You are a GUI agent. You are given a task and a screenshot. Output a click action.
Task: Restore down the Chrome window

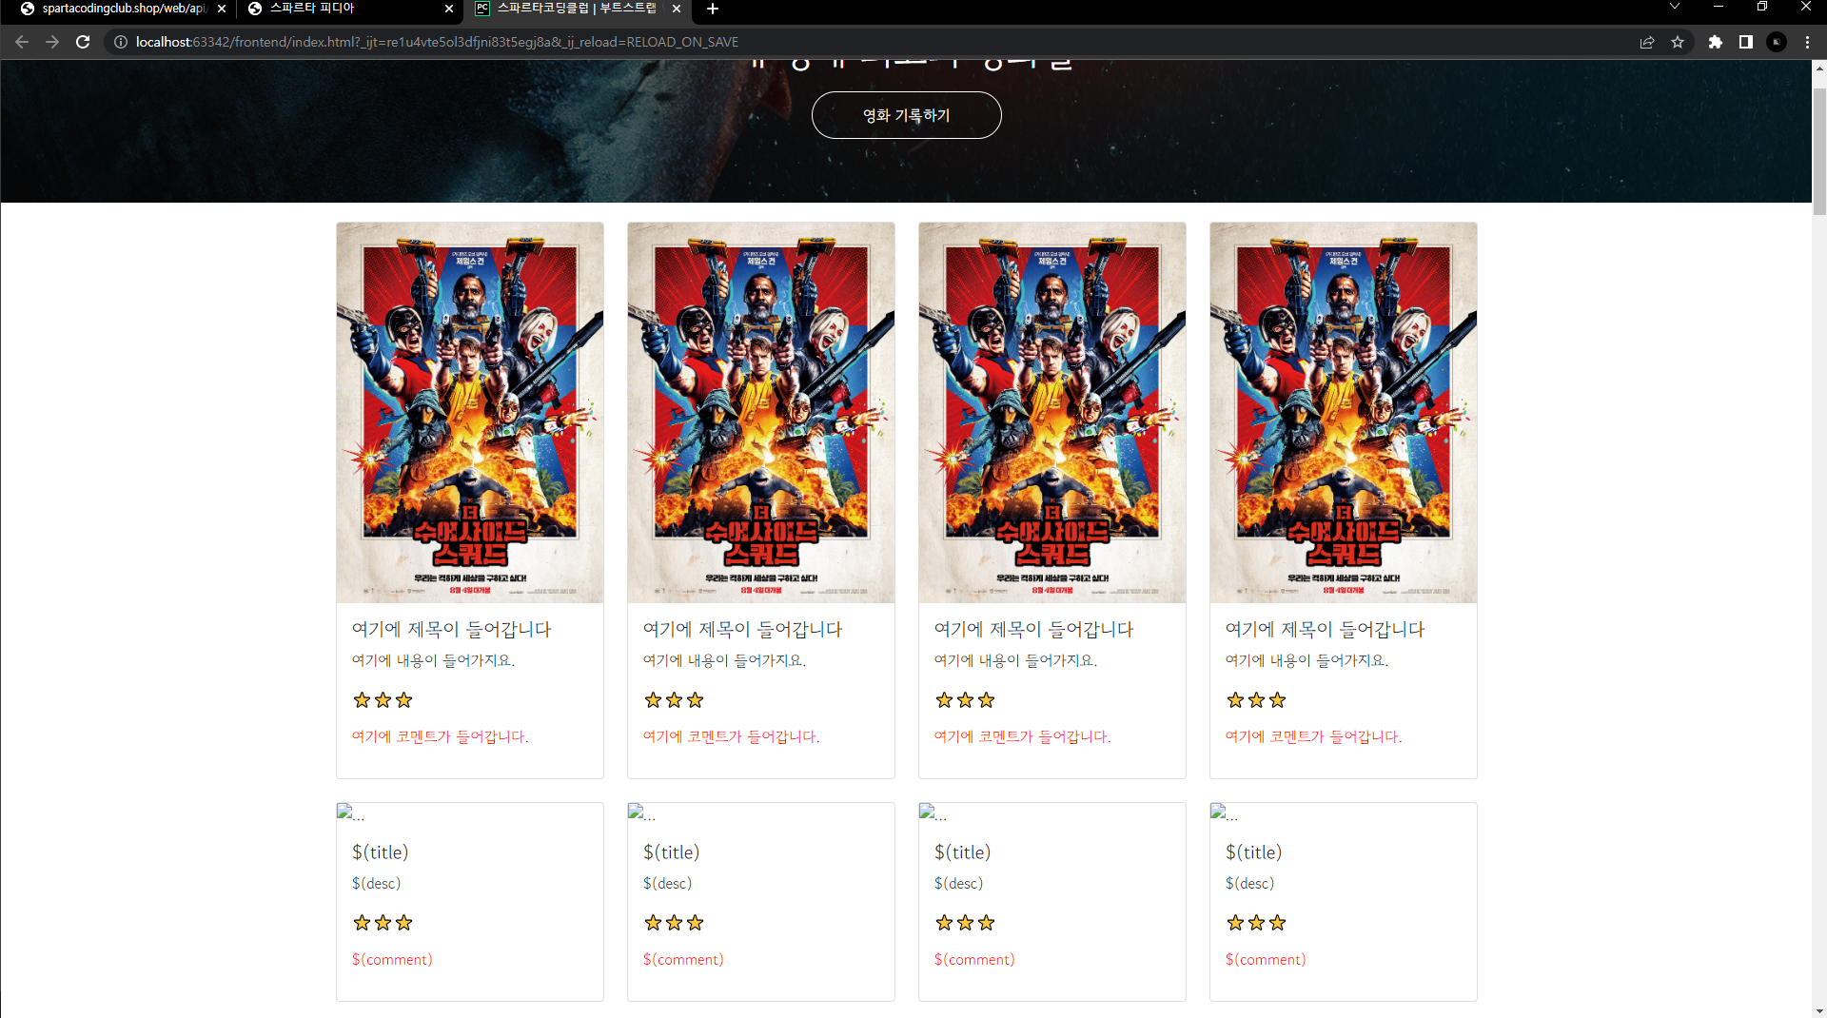[1762, 7]
